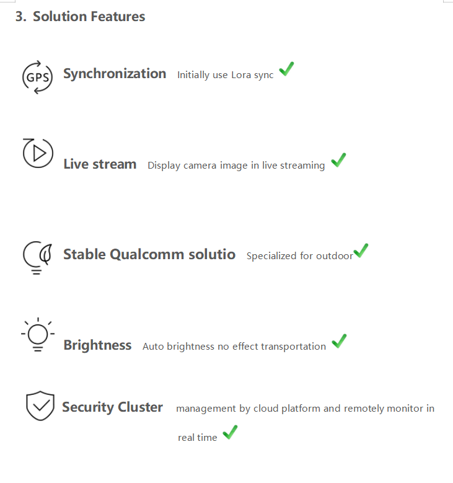This screenshot has width=453, height=483.
Task: Click the Security Cluster title text
Action: click(x=112, y=407)
